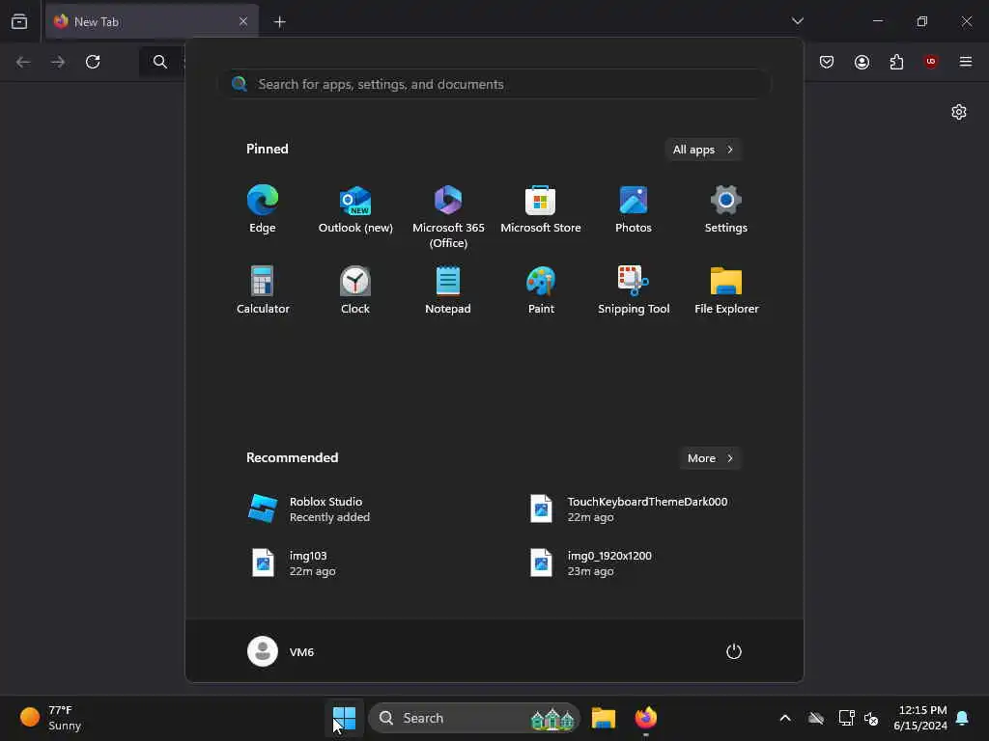Open Firefox list all tabs dropdown
Image resolution: width=989 pixels, height=741 pixels.
[797, 21]
